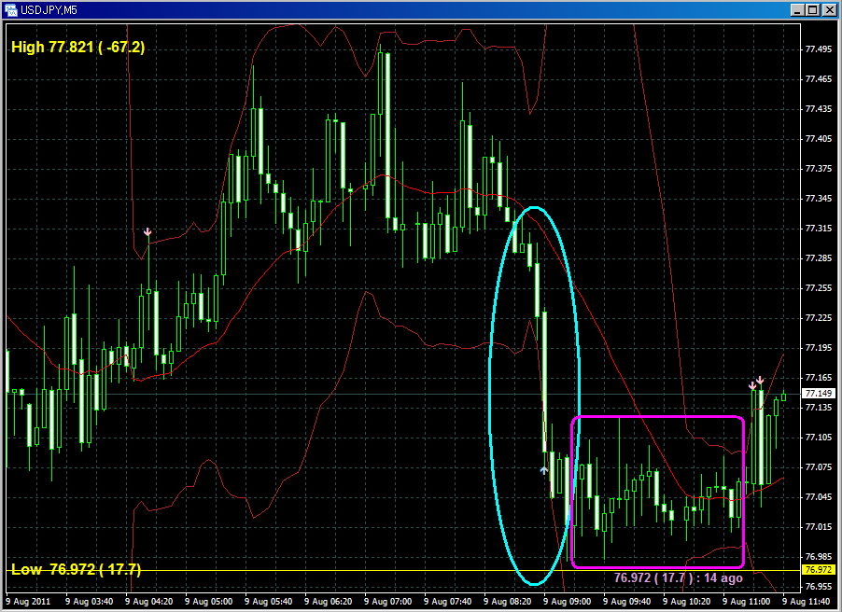This screenshot has width=842, height=612.
Task: Maximize the USDJPY chart window
Action: click(x=812, y=9)
